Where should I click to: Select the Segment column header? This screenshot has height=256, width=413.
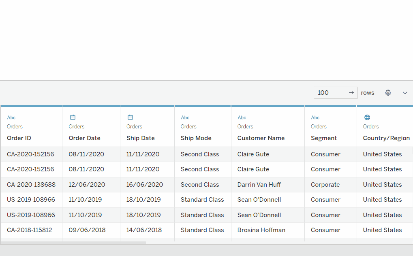click(324, 138)
